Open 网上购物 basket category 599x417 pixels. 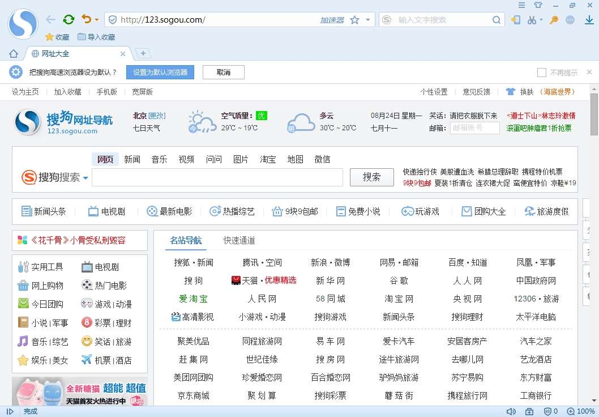pos(41,286)
